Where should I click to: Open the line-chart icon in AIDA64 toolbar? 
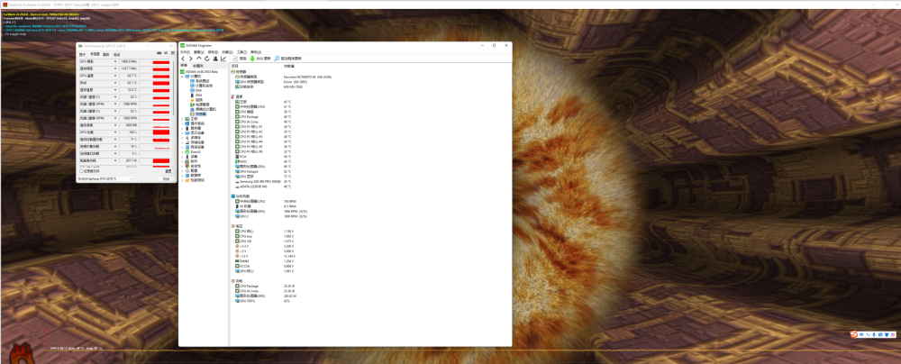223,59
